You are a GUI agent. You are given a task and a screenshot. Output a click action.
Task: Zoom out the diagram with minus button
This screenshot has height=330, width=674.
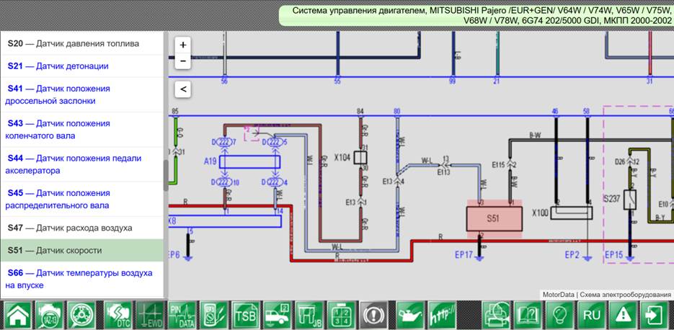coord(183,61)
